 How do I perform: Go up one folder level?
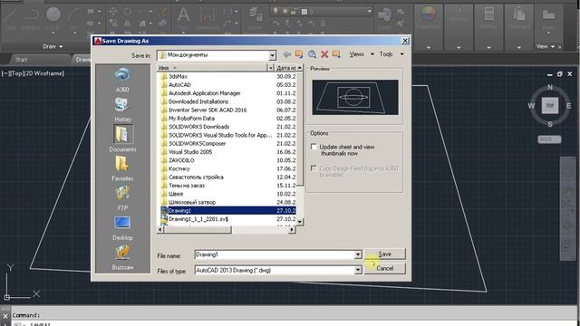(299, 54)
